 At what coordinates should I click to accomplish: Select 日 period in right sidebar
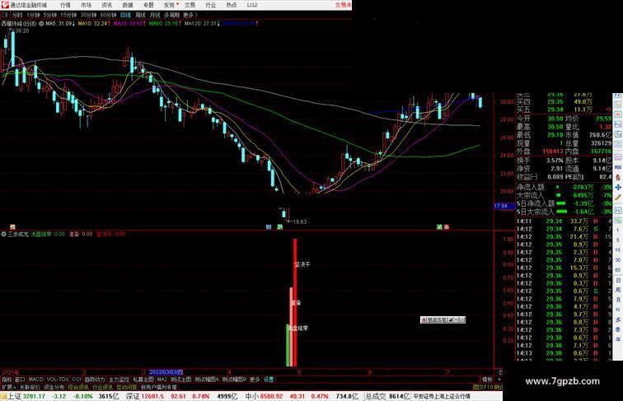pos(618,280)
